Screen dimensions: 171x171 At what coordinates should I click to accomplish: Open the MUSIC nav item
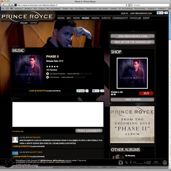85,18
